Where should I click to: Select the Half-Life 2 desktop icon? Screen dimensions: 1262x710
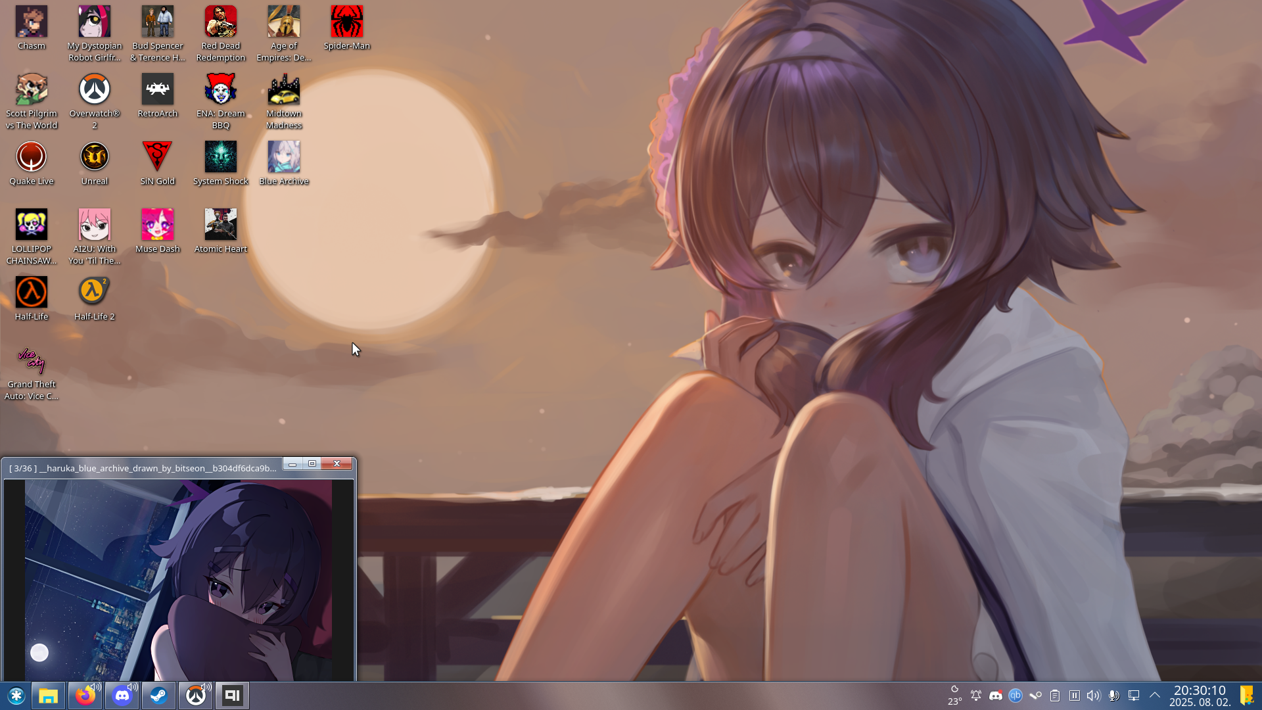tap(95, 299)
